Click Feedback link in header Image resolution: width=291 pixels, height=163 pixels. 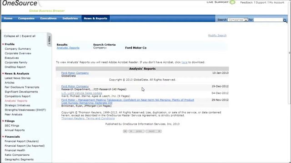(246, 2)
